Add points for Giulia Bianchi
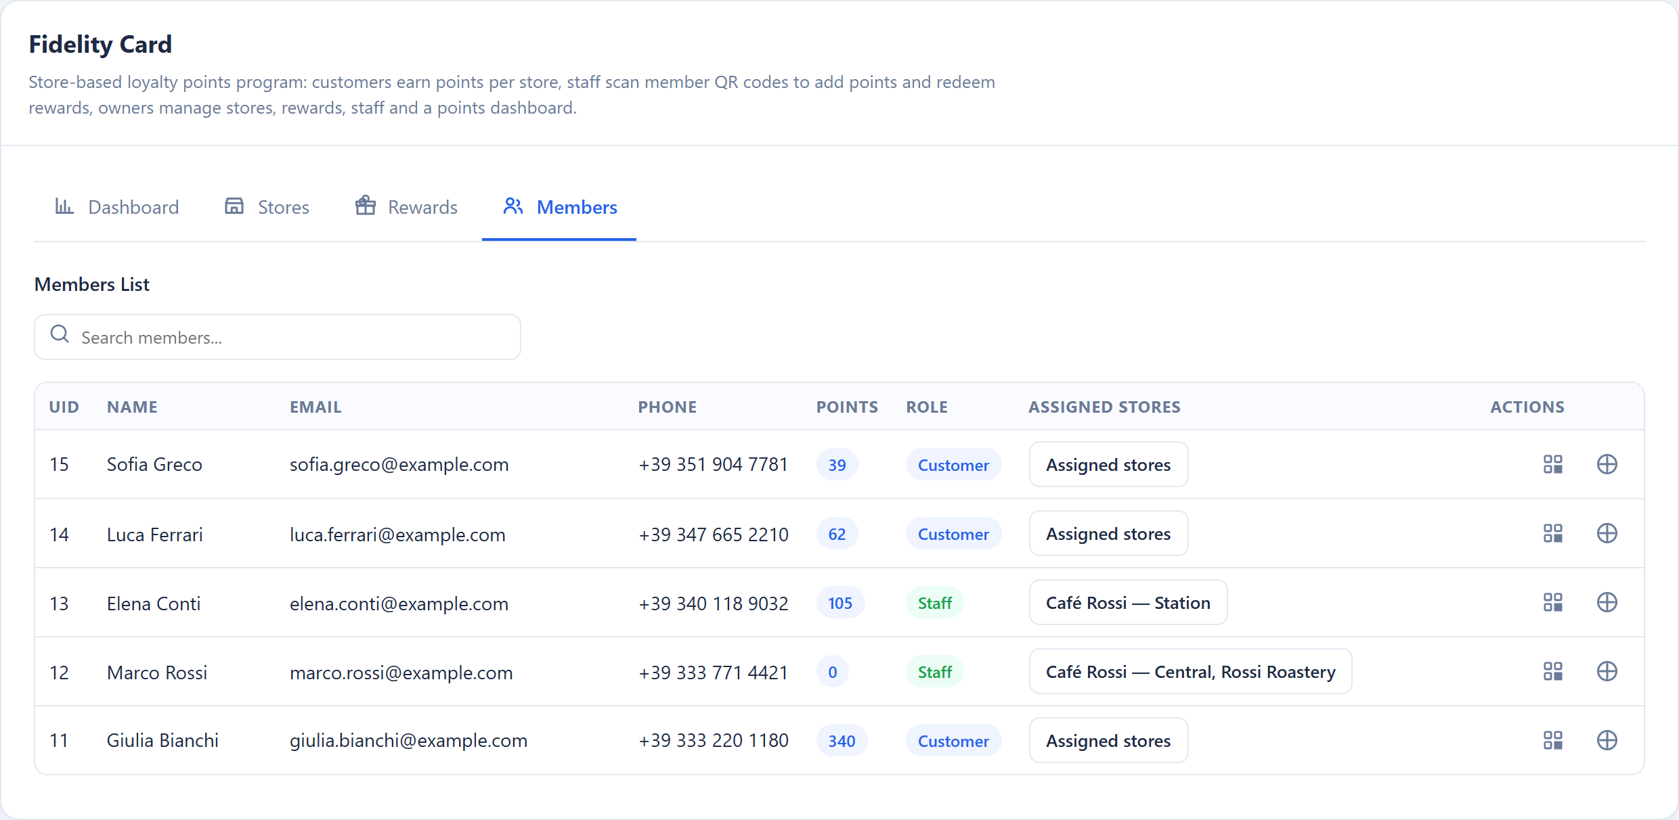The image size is (1679, 820). click(1607, 740)
